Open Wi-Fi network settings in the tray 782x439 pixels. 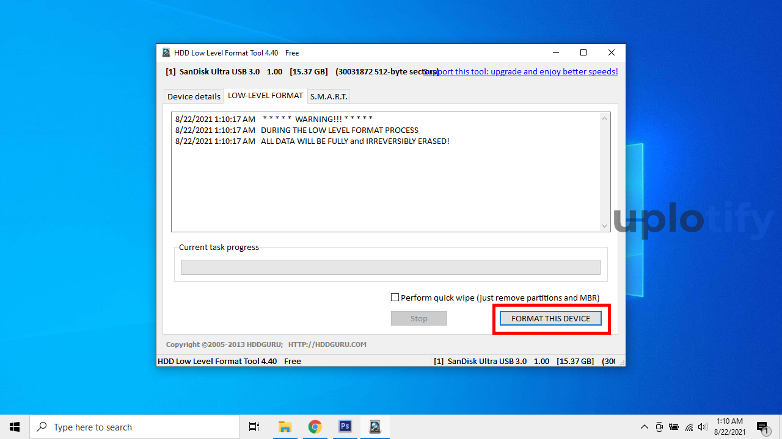coord(689,427)
